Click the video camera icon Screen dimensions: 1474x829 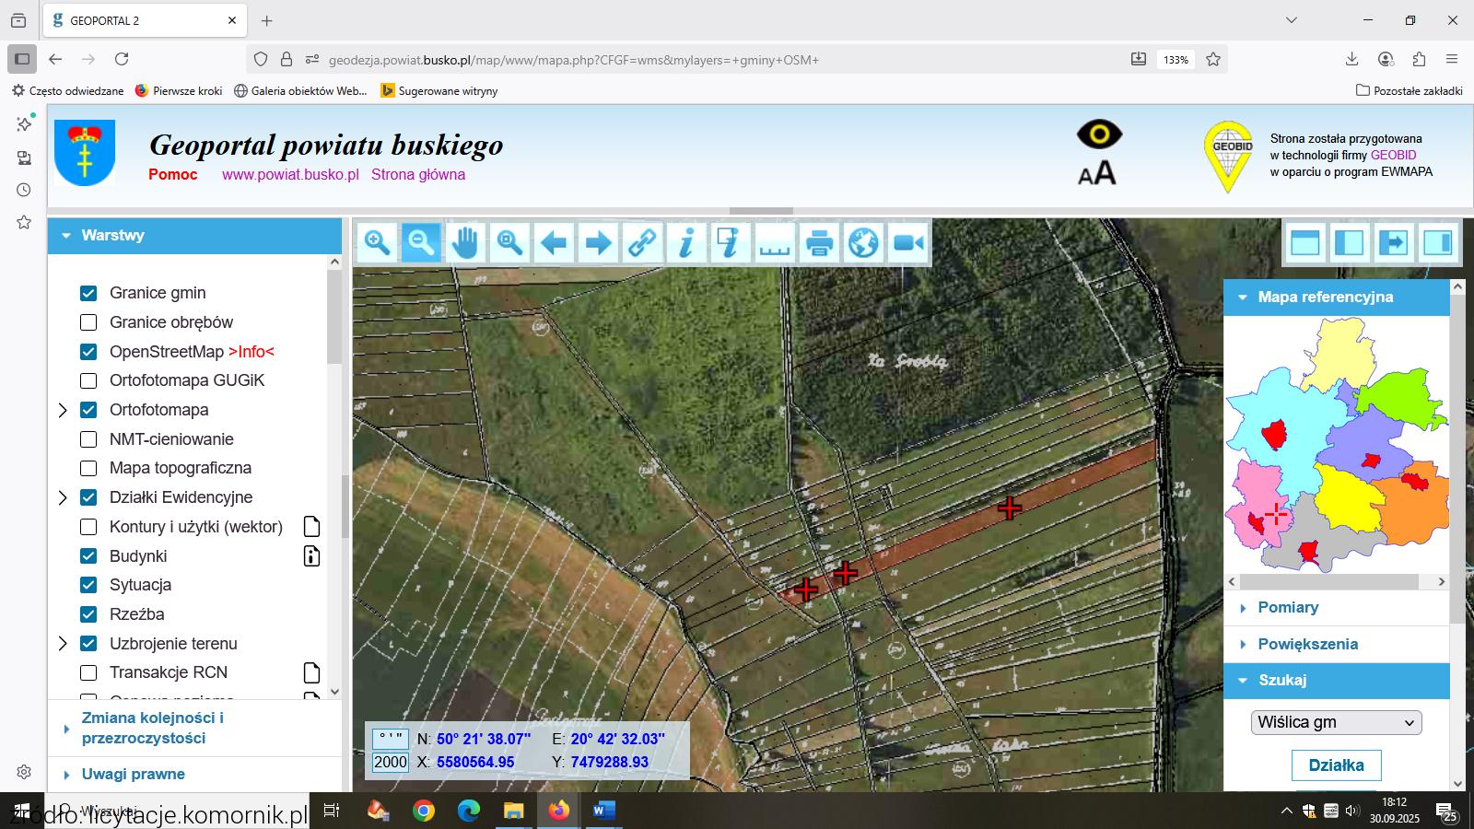pos(907,243)
